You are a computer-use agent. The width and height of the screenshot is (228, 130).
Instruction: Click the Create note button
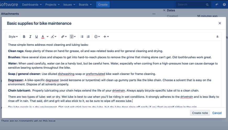coord(200,113)
